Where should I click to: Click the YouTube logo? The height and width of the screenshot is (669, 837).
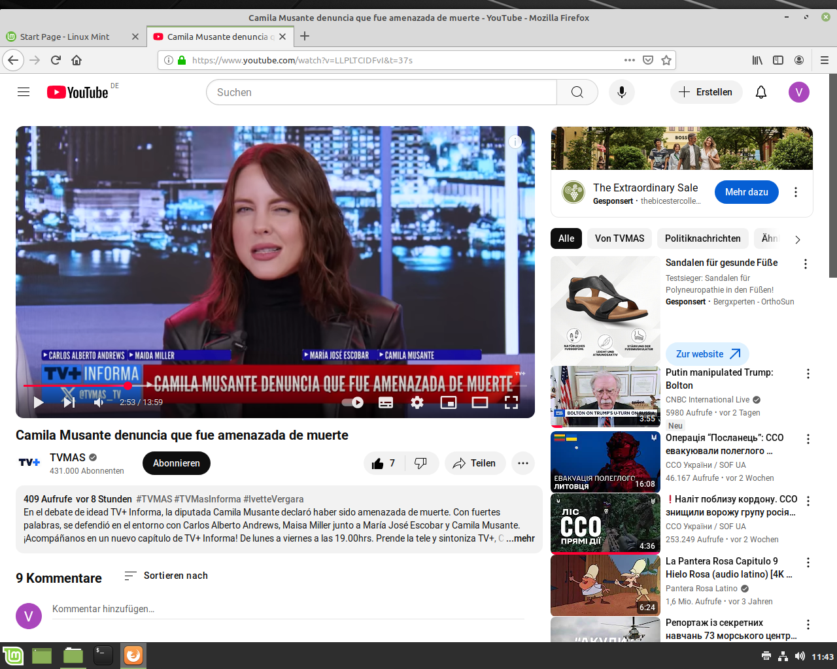pos(78,92)
